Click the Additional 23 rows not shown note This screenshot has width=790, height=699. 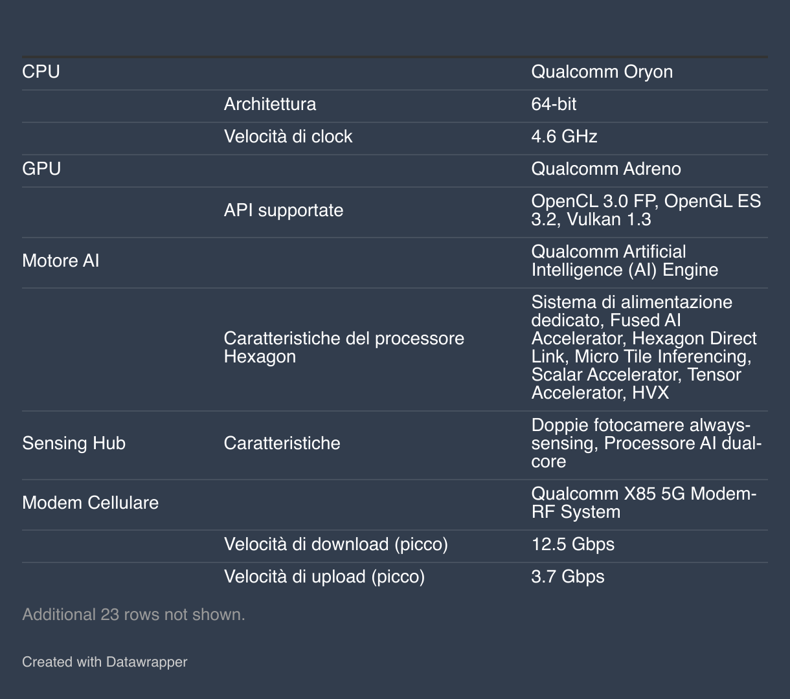133,614
